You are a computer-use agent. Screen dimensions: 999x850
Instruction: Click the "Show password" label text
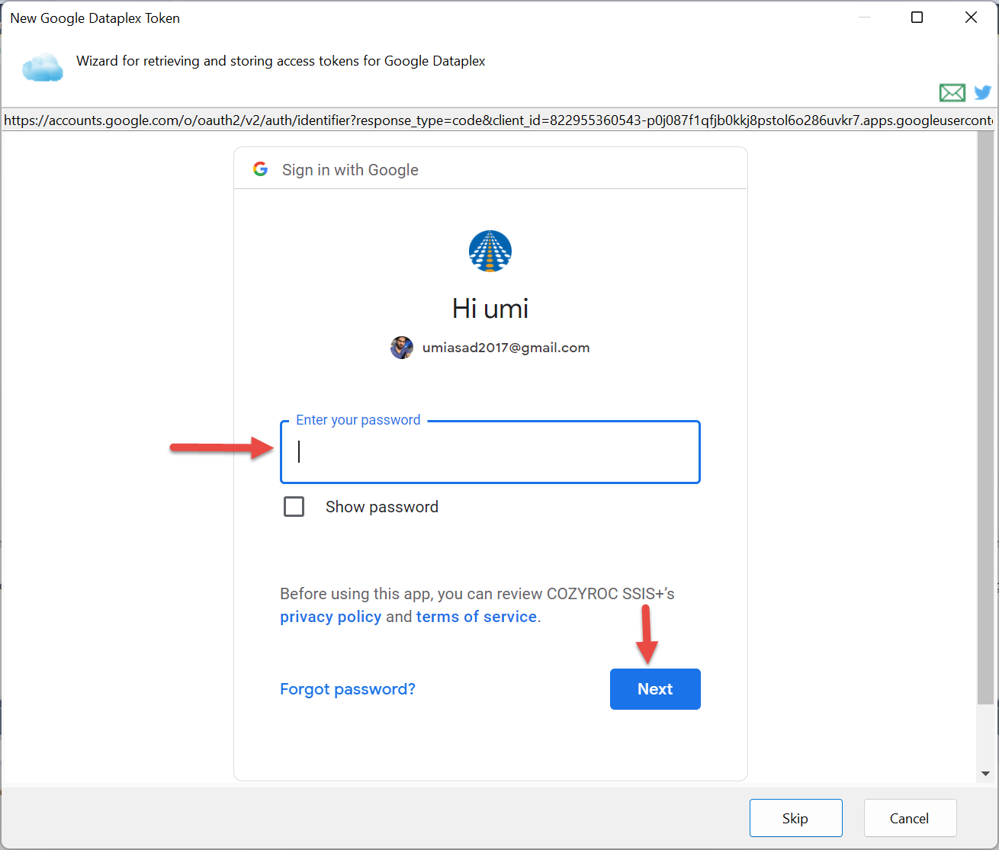pos(382,507)
